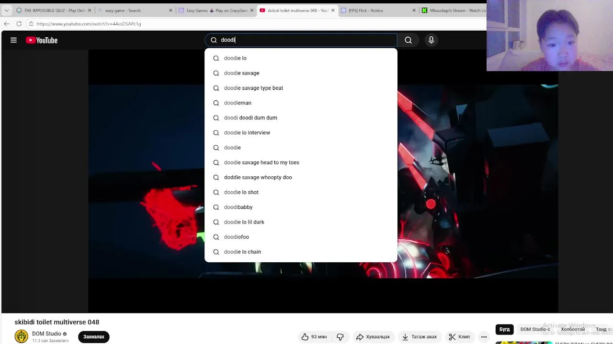This screenshot has width=613, height=344.
Task: Open the YouTube hamburger guide menu
Action: pyautogui.click(x=13, y=41)
